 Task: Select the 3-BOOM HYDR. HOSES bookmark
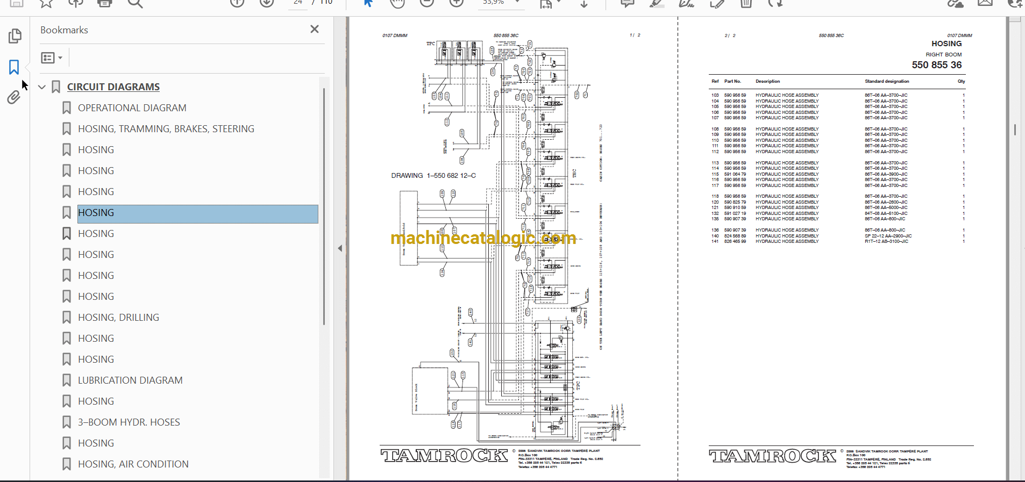(129, 422)
